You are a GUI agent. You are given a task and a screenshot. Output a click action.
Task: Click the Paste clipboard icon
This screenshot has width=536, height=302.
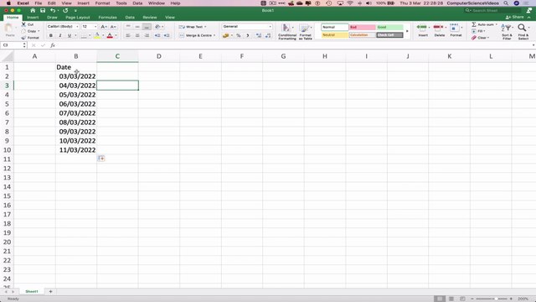click(x=9, y=29)
